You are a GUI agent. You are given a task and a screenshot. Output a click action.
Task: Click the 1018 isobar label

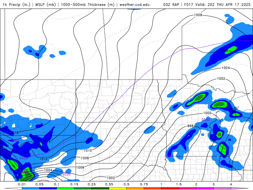[x=14, y=133]
